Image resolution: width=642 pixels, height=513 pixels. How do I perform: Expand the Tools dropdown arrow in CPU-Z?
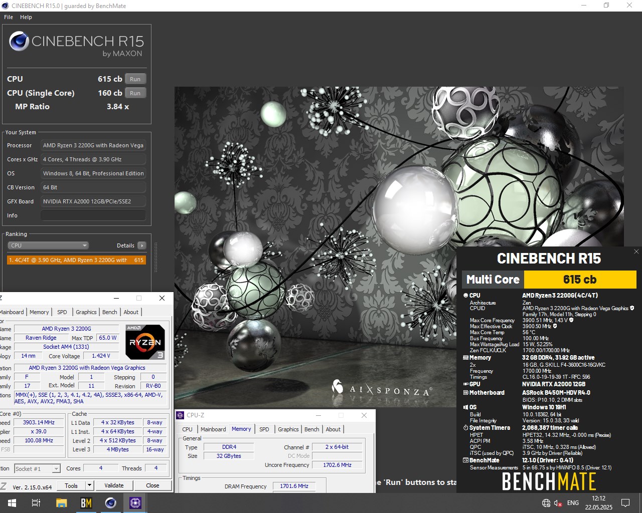tap(89, 485)
